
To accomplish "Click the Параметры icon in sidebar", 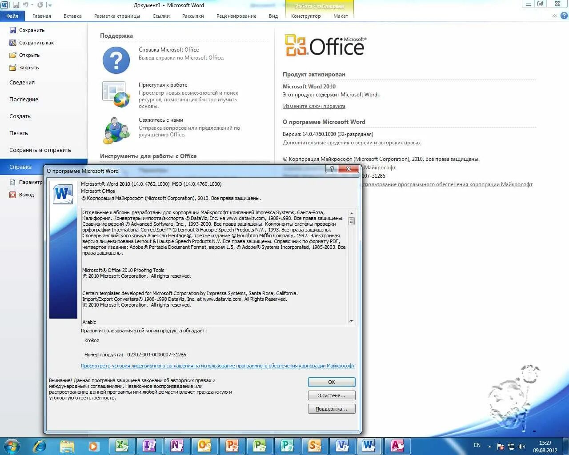I will [x=13, y=182].
